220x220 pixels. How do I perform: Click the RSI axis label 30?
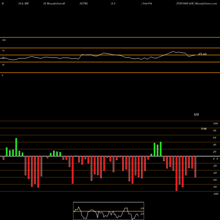point(3,65)
